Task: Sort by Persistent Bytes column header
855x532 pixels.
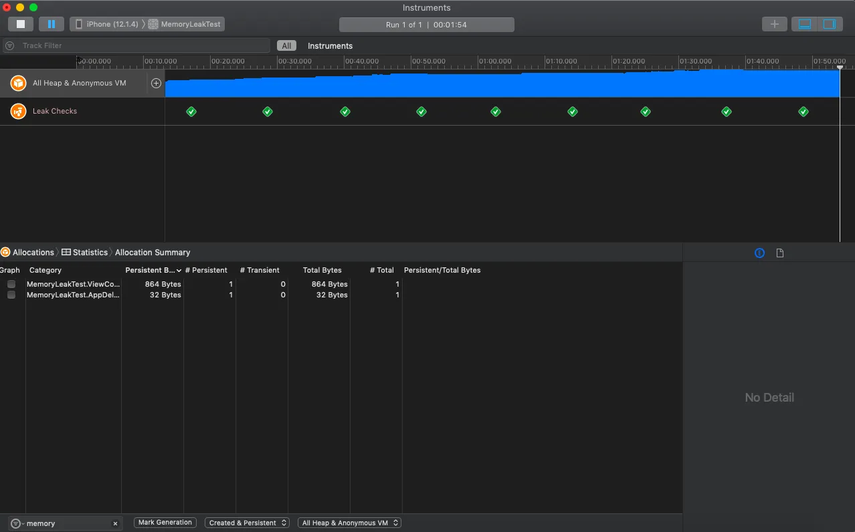Action: pos(153,270)
